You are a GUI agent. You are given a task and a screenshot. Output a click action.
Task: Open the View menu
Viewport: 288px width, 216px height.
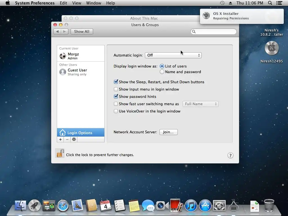click(x=76, y=3)
